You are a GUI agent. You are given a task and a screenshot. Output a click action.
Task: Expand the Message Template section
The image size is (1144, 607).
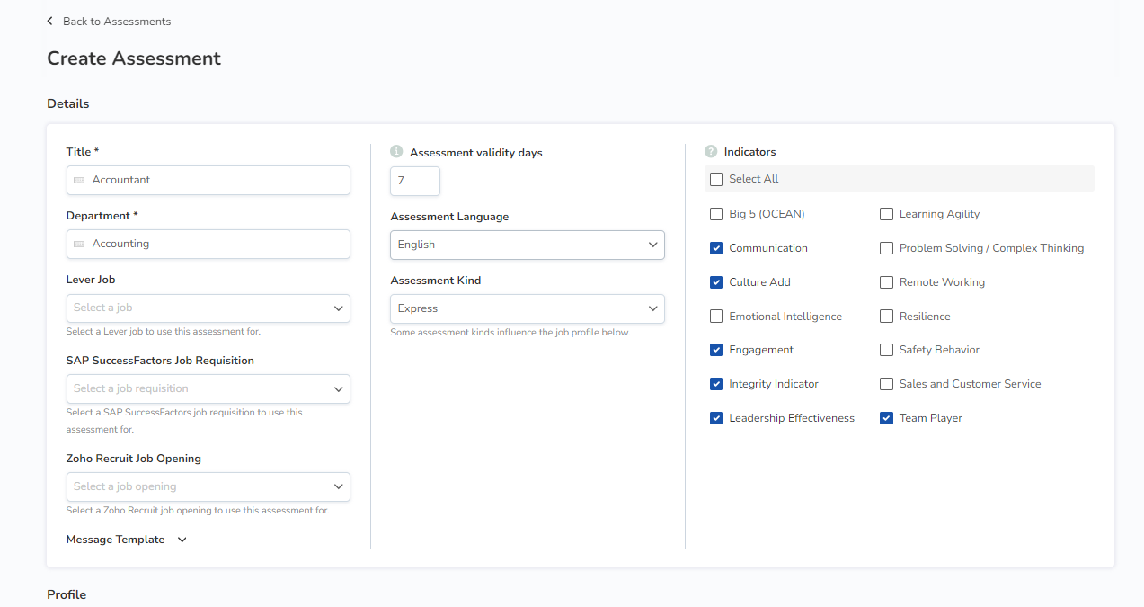pos(127,540)
